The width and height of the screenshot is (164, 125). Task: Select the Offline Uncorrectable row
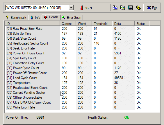coord(83,98)
